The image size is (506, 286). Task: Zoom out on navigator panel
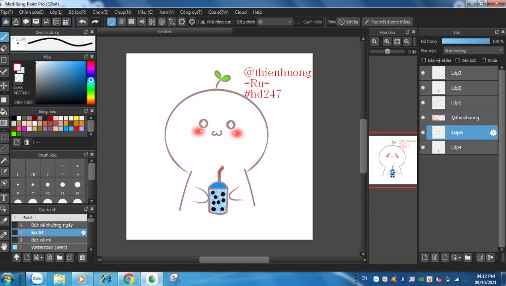407,42
